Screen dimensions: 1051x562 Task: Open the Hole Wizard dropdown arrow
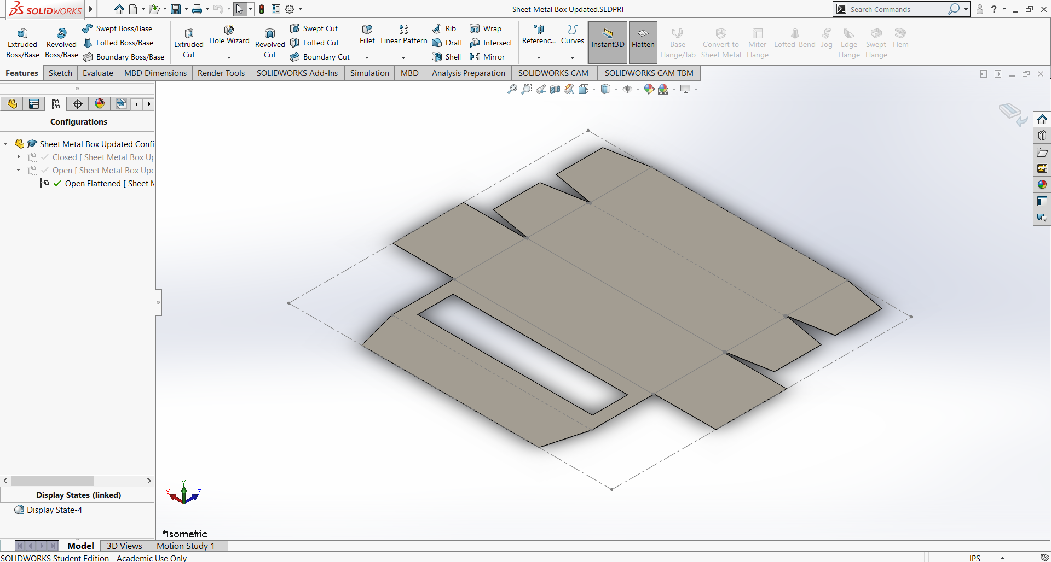click(229, 58)
